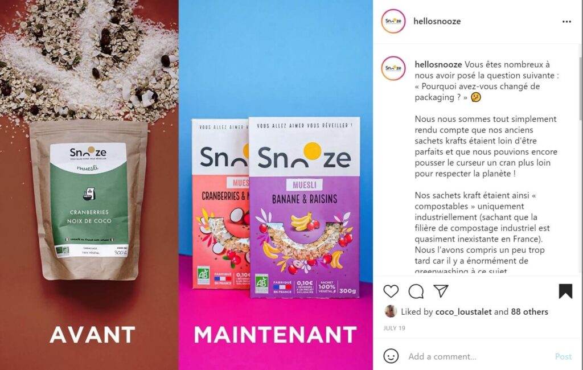
Task: Click the Banane & Raisins muesli box
Action: pos(305,207)
